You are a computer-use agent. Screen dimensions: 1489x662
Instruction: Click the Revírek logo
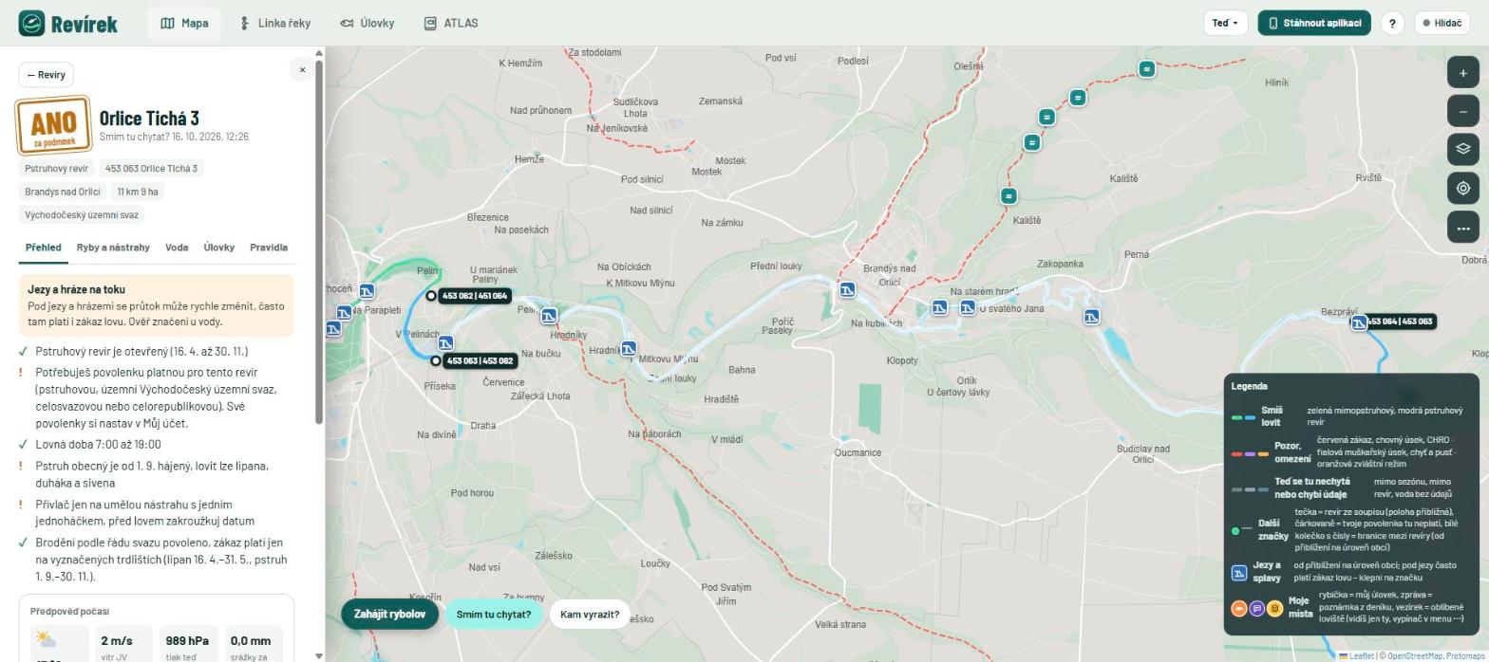tap(67, 24)
